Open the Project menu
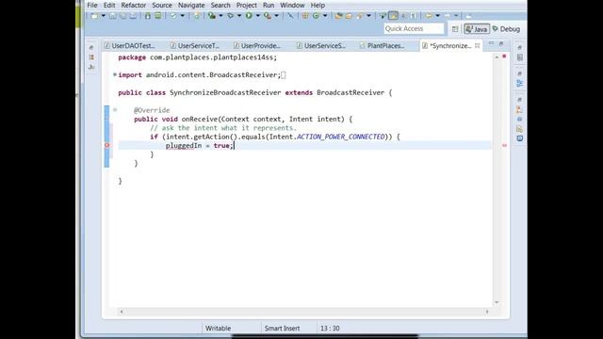 pyautogui.click(x=247, y=6)
